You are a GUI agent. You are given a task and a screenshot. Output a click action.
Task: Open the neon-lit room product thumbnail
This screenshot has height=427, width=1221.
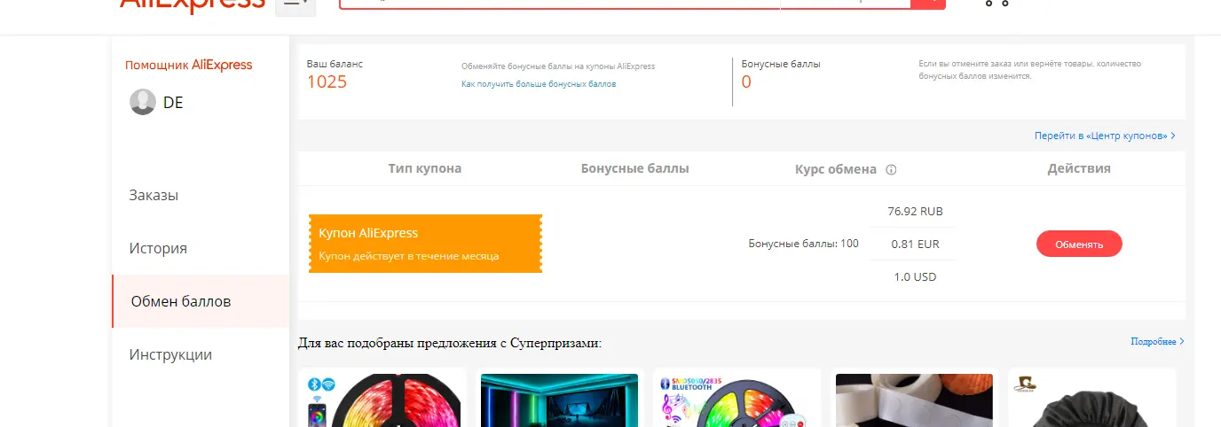pyautogui.click(x=559, y=400)
